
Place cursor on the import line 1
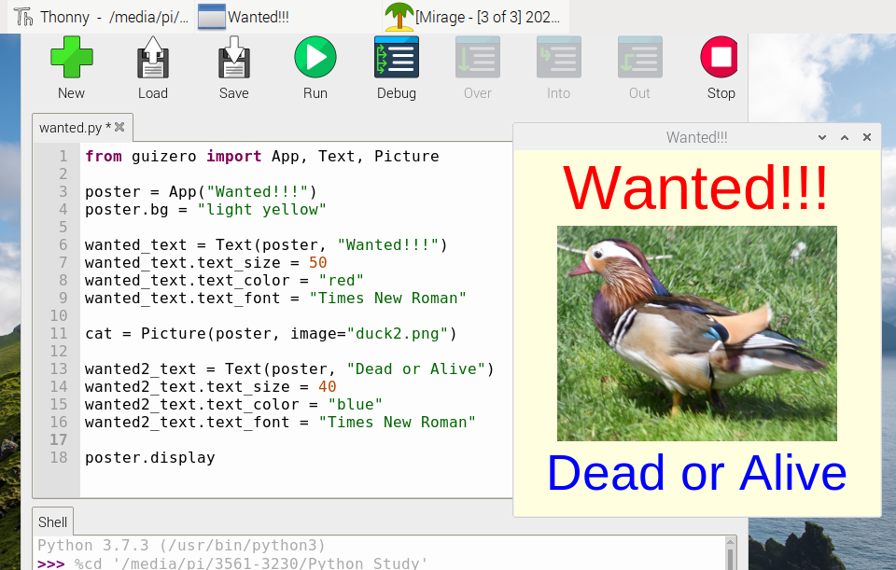[261, 156]
